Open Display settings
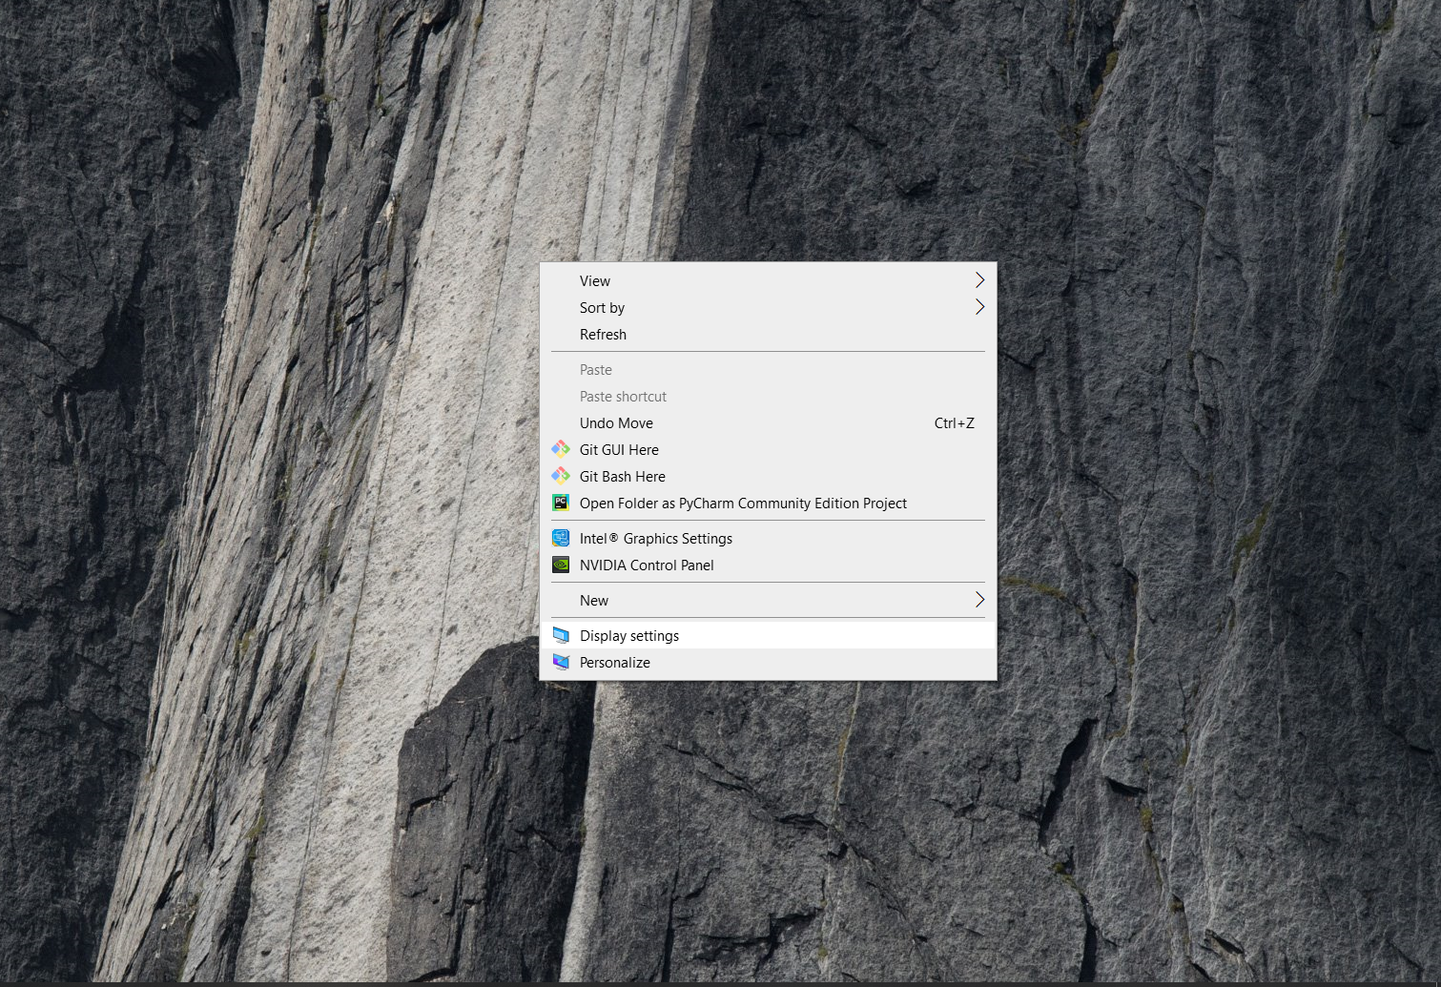This screenshot has height=987, width=1441. (x=629, y=635)
